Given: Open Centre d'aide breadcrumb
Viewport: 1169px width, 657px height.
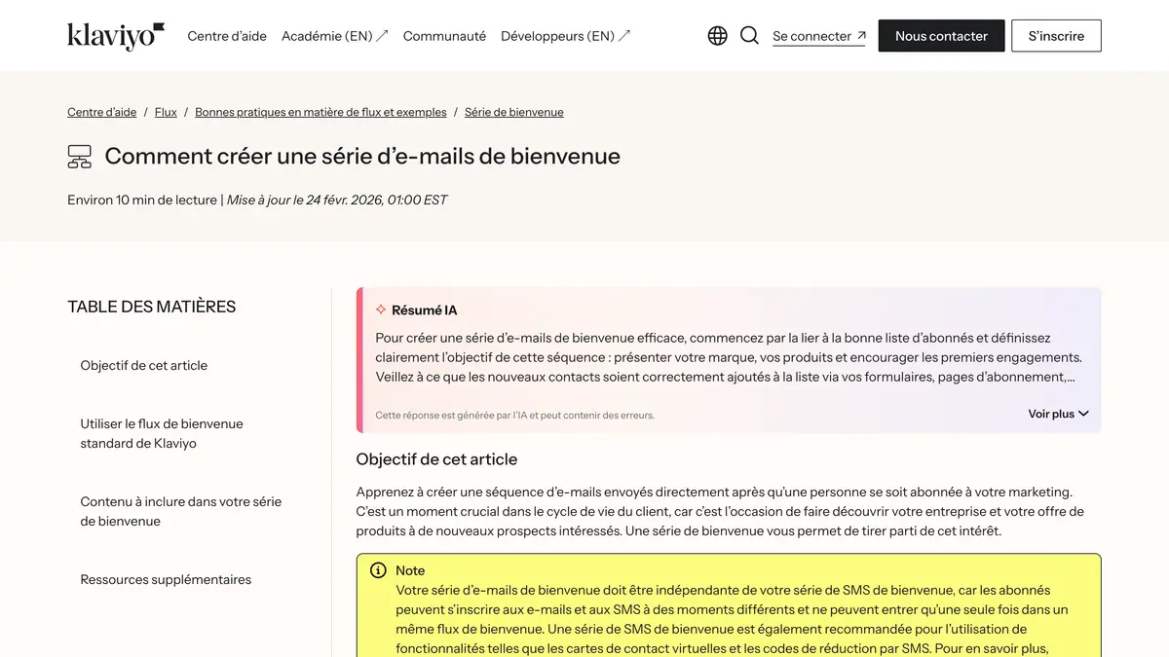Looking at the screenshot, I should pos(102,112).
